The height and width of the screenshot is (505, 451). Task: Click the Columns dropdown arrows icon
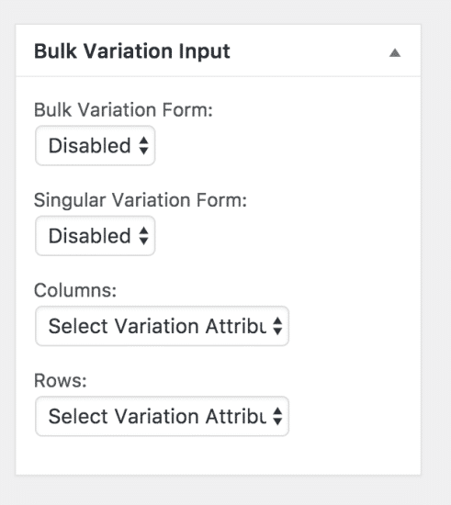tap(277, 326)
